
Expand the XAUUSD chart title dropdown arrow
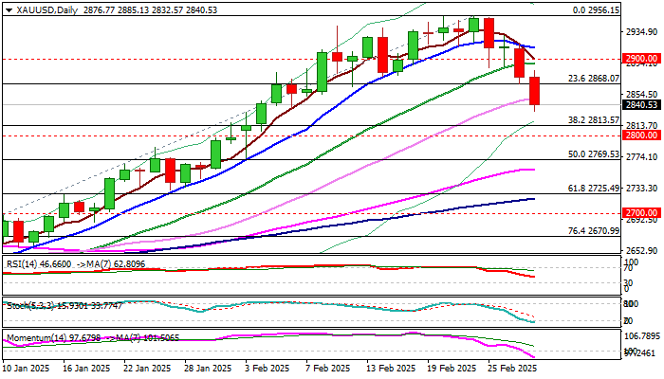[9, 10]
